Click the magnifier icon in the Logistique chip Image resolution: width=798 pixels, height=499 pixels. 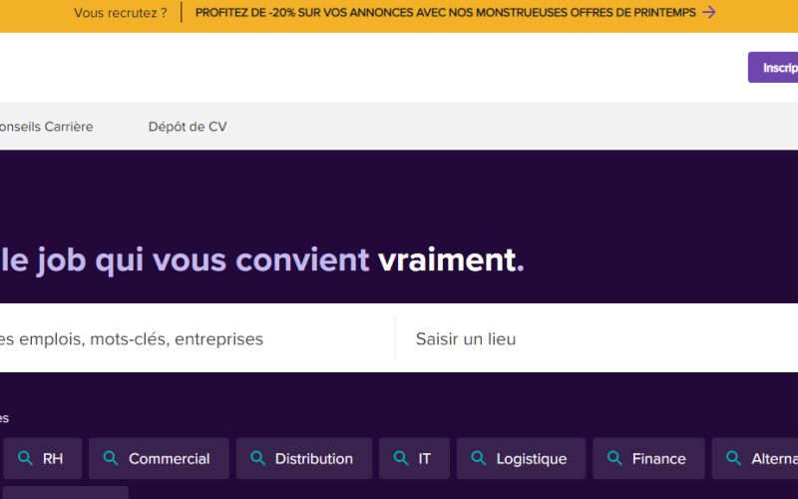(x=479, y=459)
